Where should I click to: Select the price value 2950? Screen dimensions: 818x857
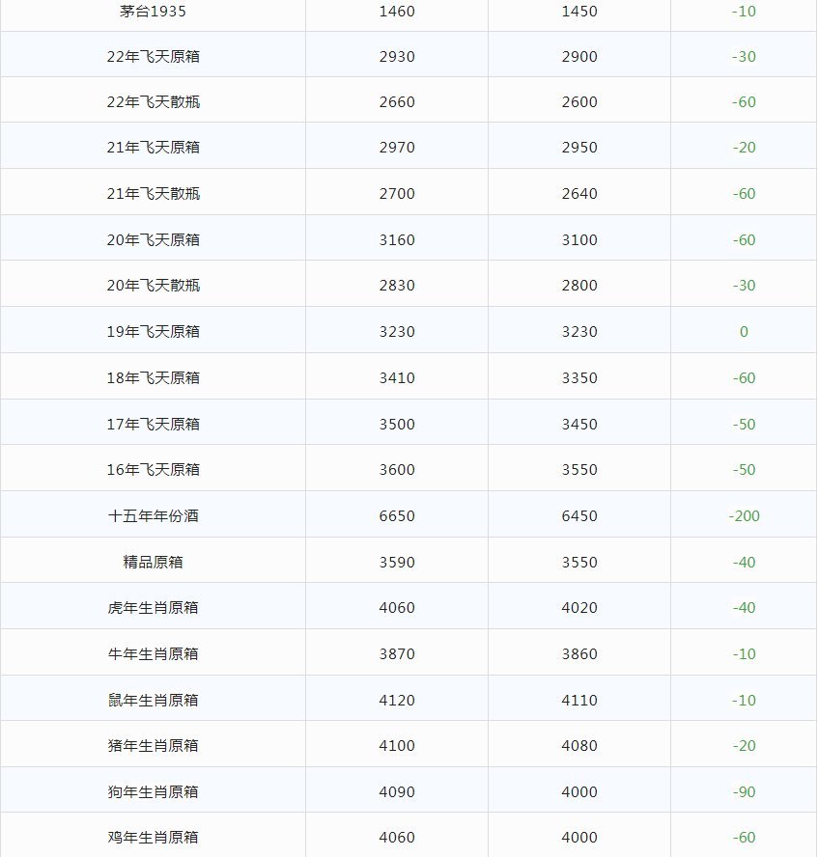(579, 148)
